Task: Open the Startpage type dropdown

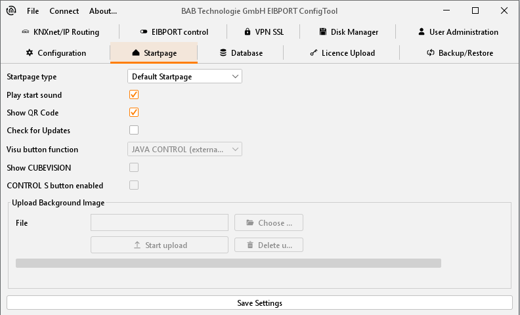Action: tap(184, 77)
